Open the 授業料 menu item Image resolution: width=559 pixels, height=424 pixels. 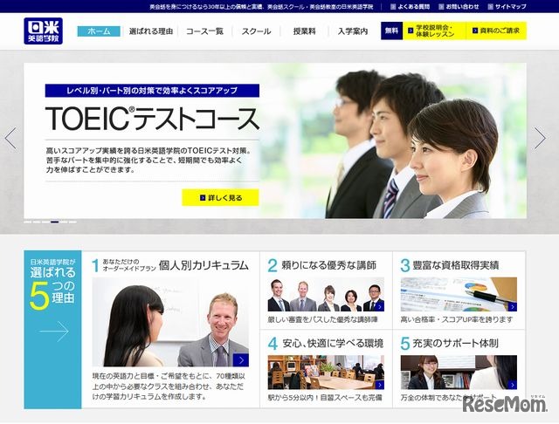tap(305, 31)
